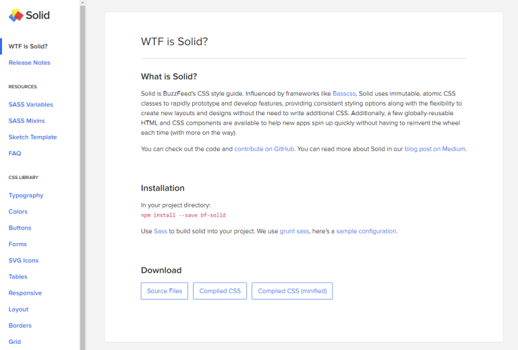Follow the Sass link

(x=161, y=232)
